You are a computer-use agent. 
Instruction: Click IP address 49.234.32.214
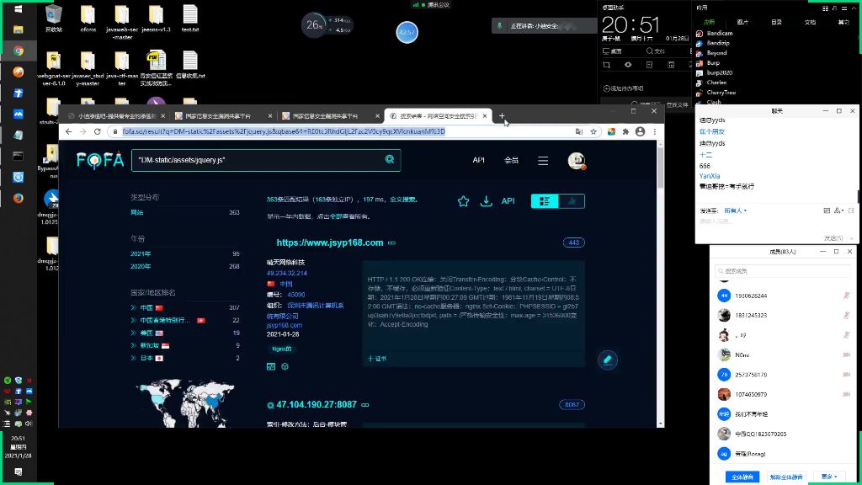pyautogui.click(x=287, y=274)
